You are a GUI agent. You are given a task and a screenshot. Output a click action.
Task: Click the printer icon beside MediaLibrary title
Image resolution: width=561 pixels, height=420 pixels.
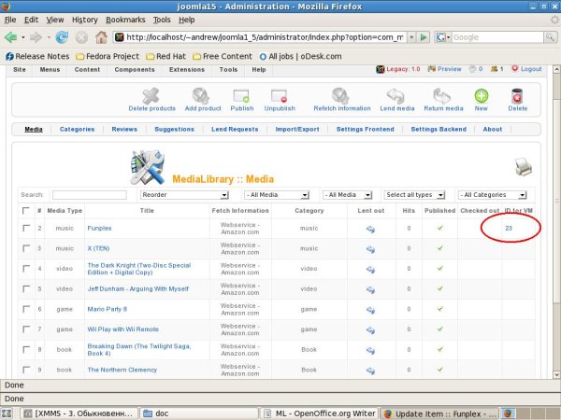coord(524,166)
